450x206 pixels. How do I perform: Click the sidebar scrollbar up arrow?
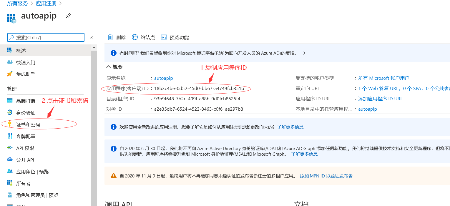coord(94,47)
